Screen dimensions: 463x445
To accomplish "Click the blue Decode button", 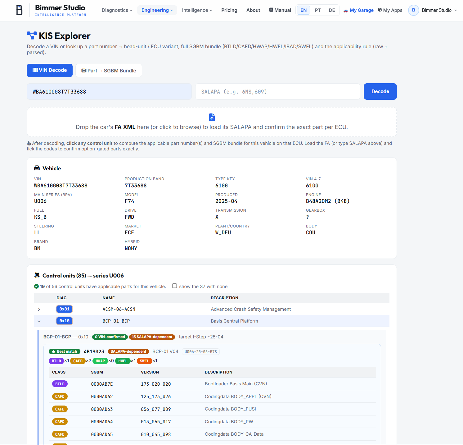I will (x=380, y=91).
